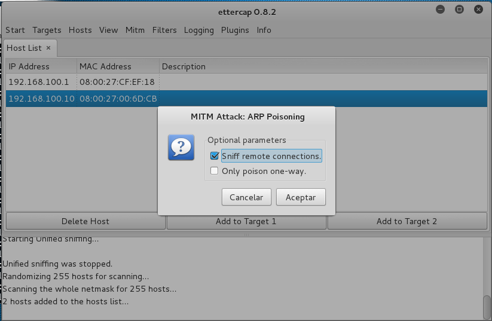Close the ettercap window
This screenshot has width=492, height=321.
click(x=478, y=10)
